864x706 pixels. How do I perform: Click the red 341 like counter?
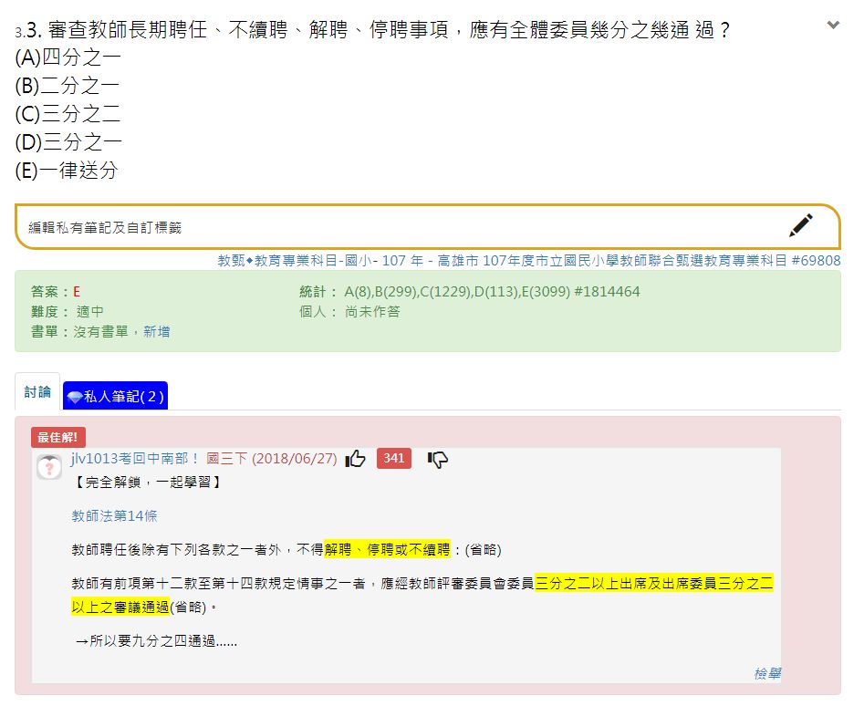click(392, 459)
